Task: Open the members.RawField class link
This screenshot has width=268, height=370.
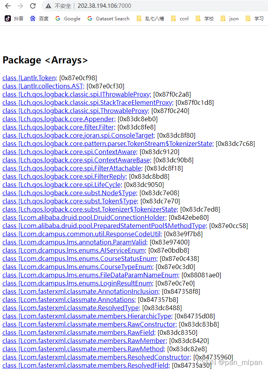Action: (79, 333)
